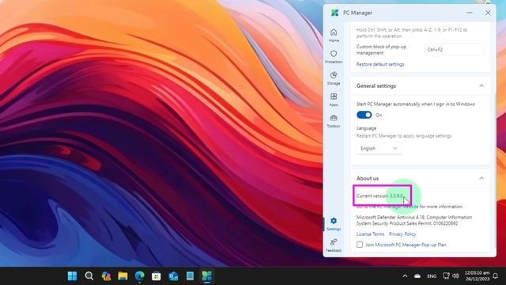Open Outlook from the taskbar

pos(173,276)
